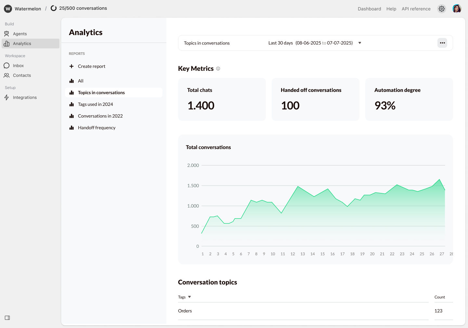Screen dimensions: 468x328
Task: Sort by the Tags column dropdown arrow
Action: pyautogui.click(x=189, y=297)
